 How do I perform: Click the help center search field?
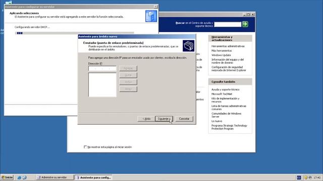[228, 25]
